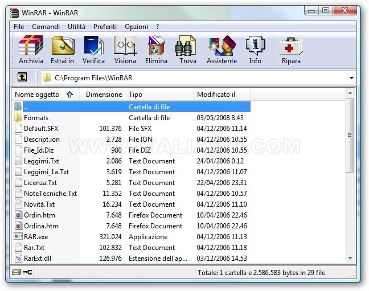Click the parent folder '..' icon
The height and width of the screenshot is (291, 369).
18,106
